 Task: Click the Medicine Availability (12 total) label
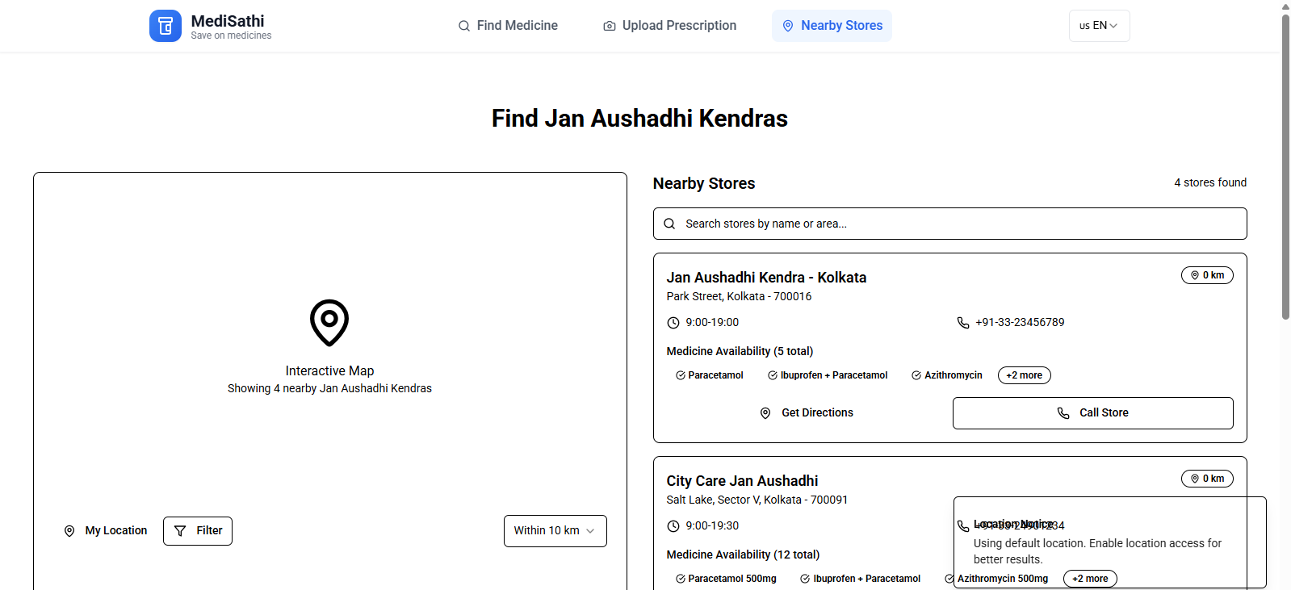pyautogui.click(x=743, y=554)
